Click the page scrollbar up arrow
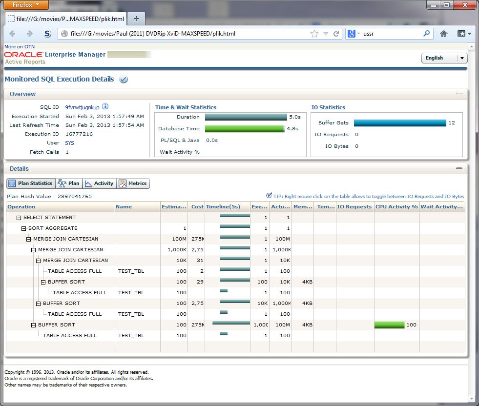The width and height of the screenshot is (479, 406). (471, 47)
